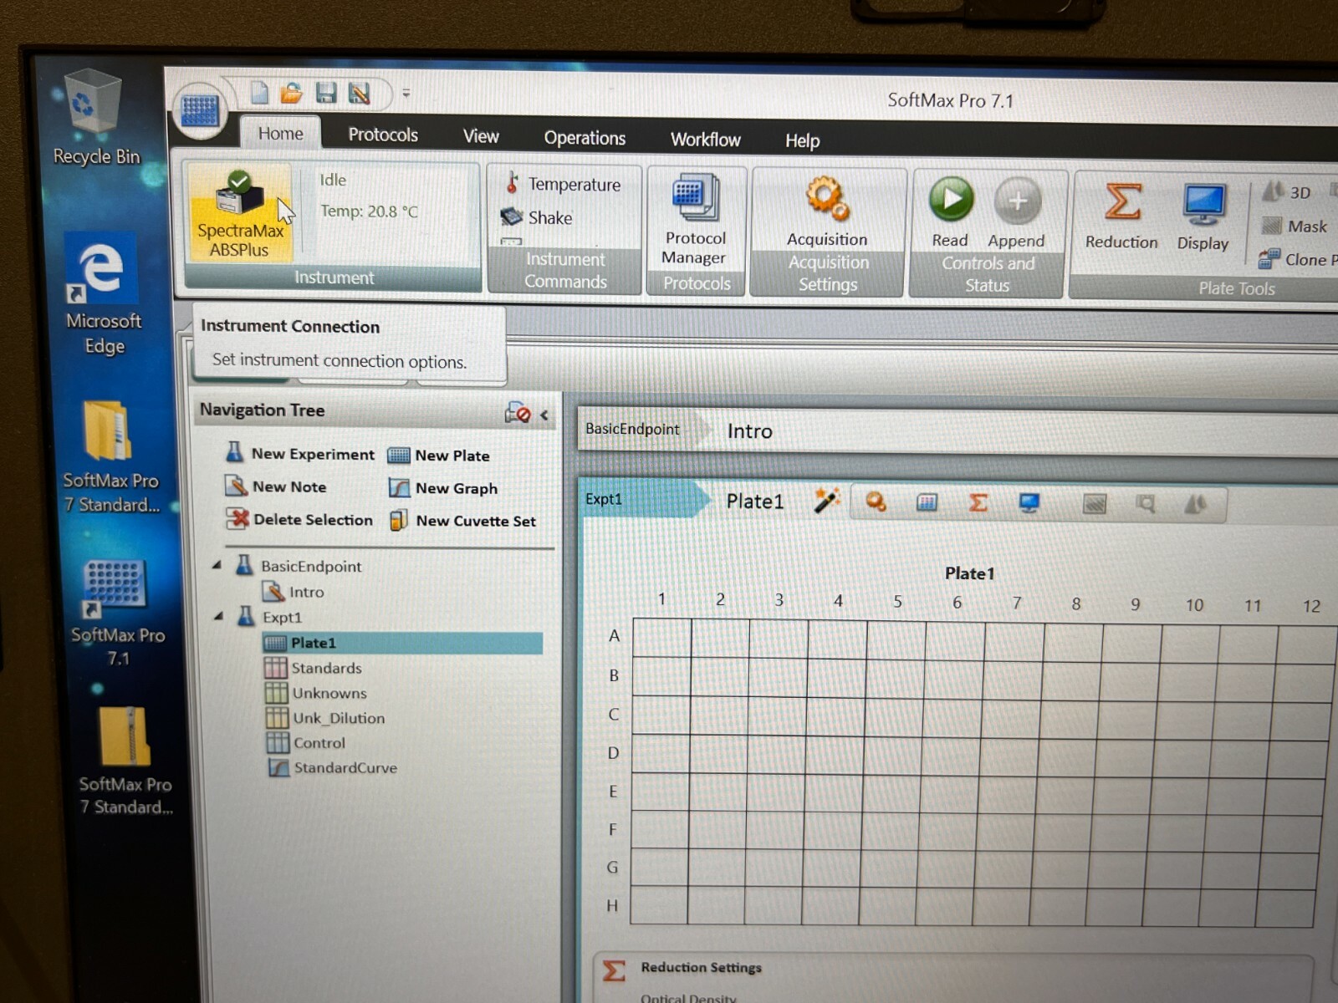Open the SoftMax Pro application menu button
This screenshot has width=1338, height=1003.
point(200,110)
